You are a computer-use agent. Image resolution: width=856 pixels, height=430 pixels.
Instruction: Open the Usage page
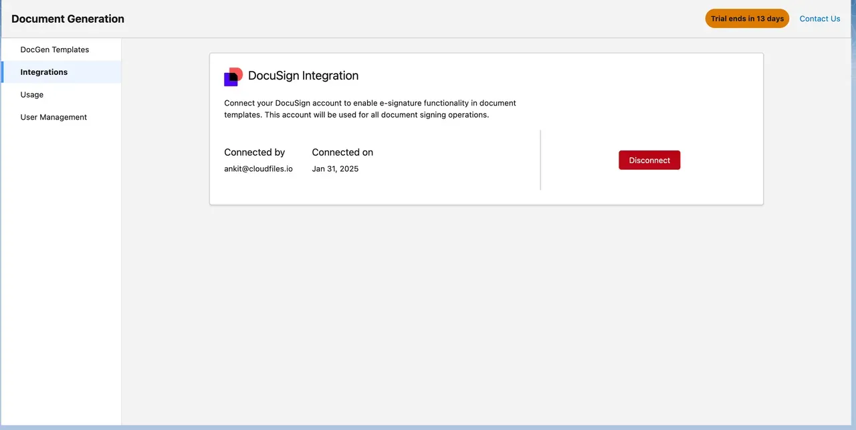click(x=31, y=94)
